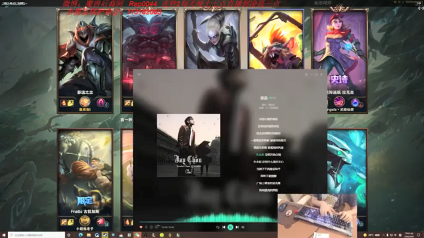
Task: Seek along the song progress bar
Action: tap(208, 222)
